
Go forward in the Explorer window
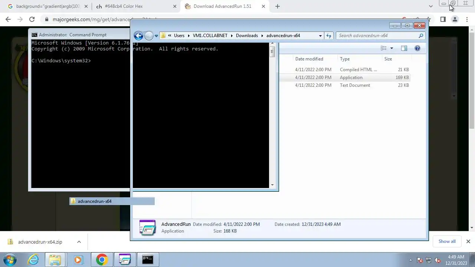point(149,36)
